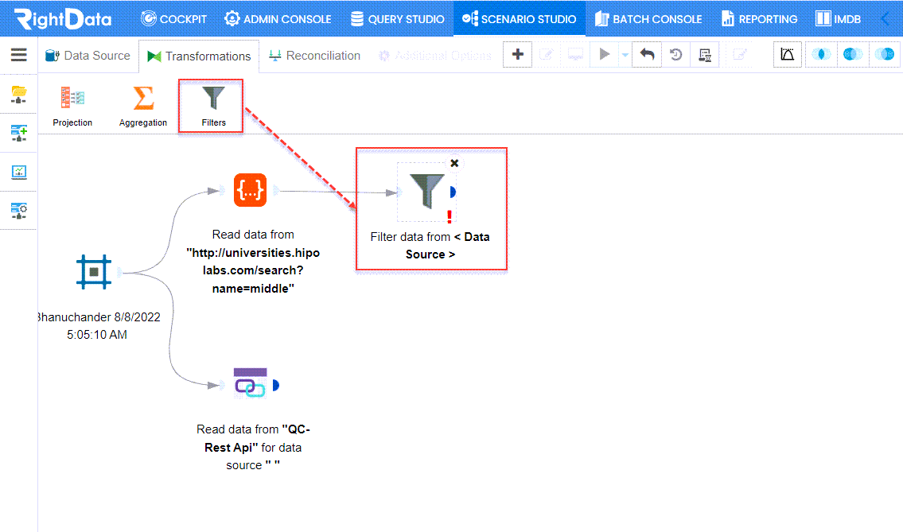Select the Filter node on canvas

[426, 191]
